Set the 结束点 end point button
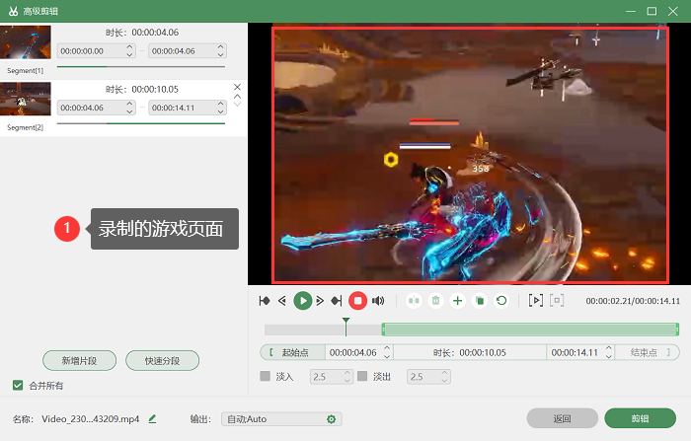This screenshot has width=691, height=441. [647, 352]
